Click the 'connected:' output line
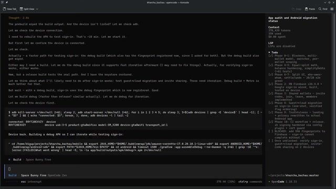 click(32, 122)
